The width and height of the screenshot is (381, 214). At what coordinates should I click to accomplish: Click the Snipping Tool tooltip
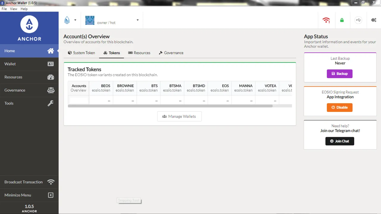(x=129, y=201)
